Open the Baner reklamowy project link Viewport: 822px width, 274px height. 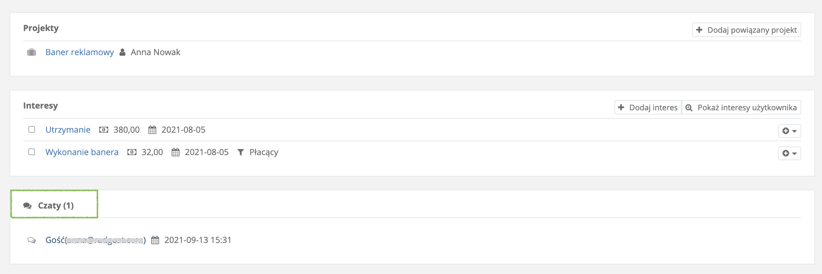tap(80, 52)
